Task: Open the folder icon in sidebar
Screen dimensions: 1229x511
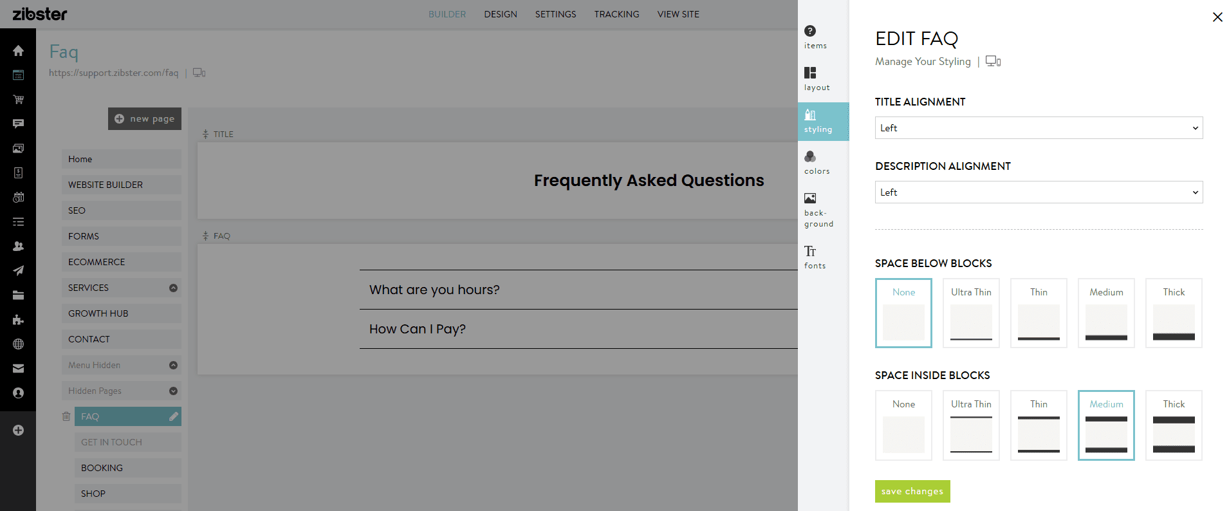Action: point(18,295)
